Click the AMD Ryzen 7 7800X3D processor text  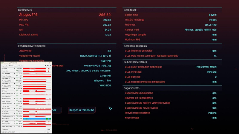pyautogui.click(x=88, y=71)
